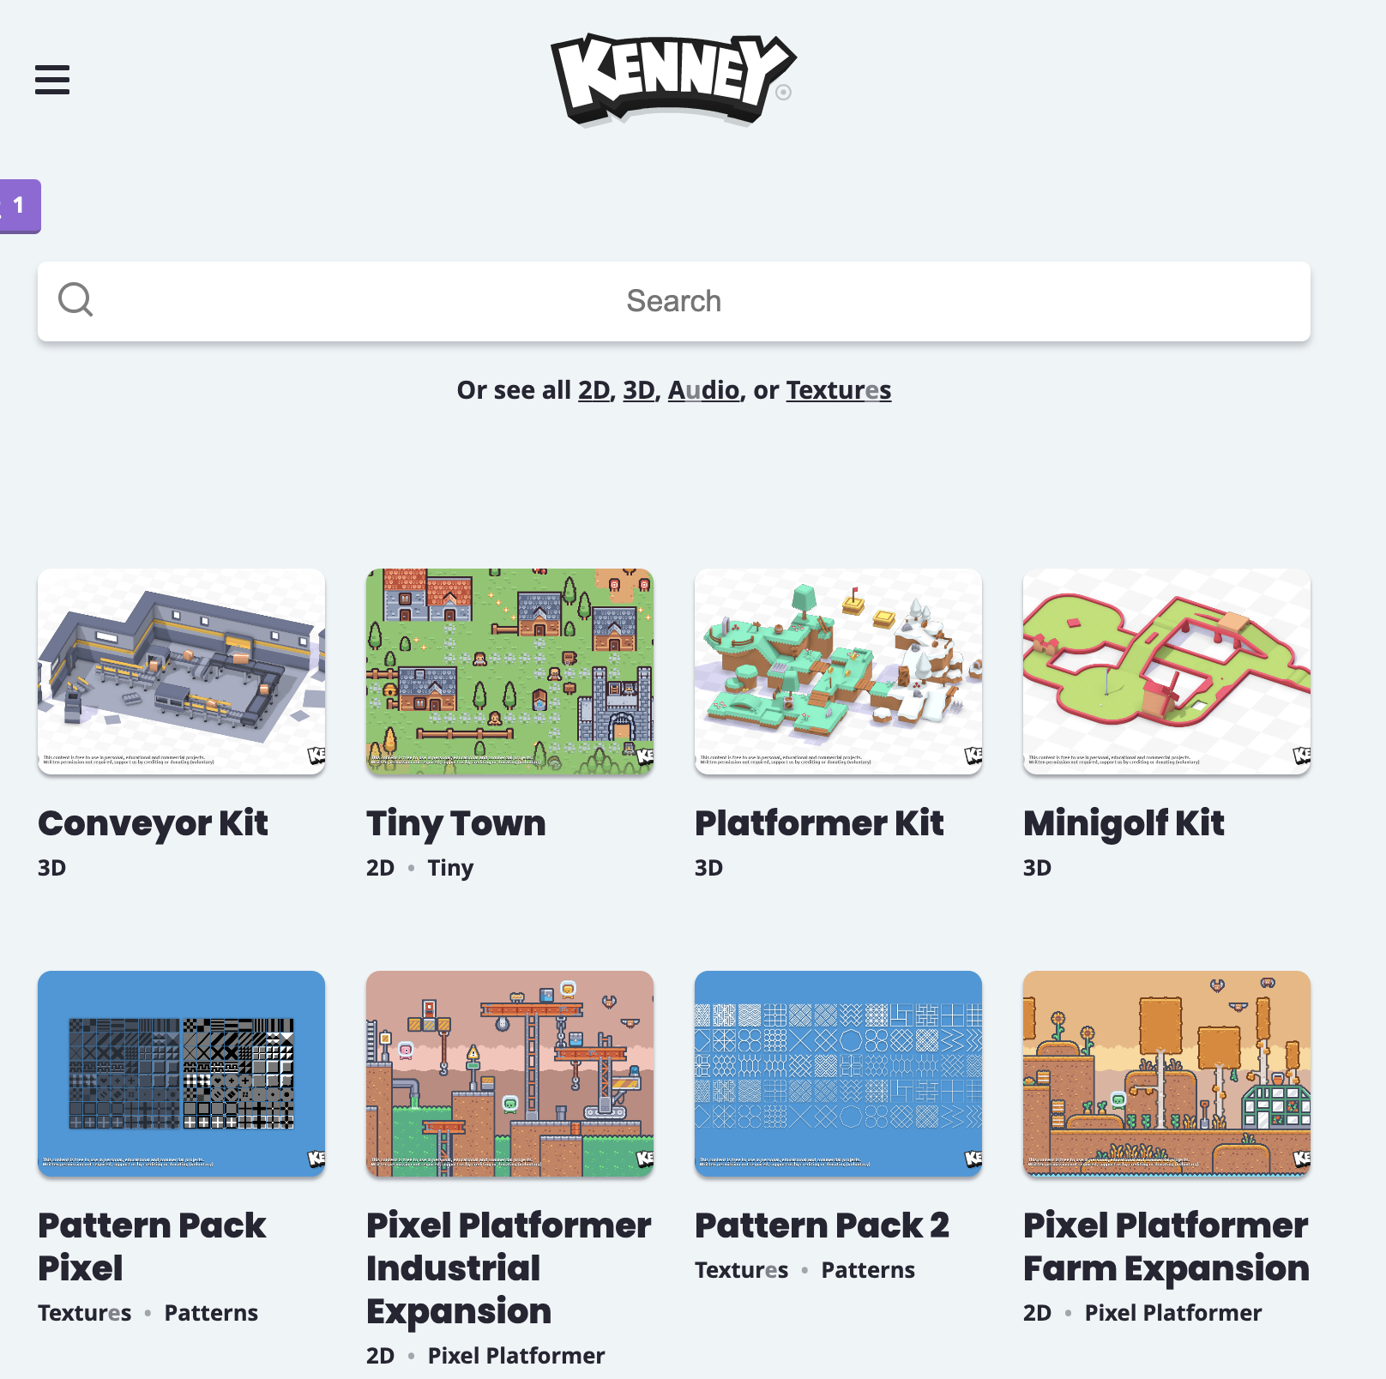Screen dimensions: 1386x1379
Task: Open the Textures assets link
Action: [839, 390]
